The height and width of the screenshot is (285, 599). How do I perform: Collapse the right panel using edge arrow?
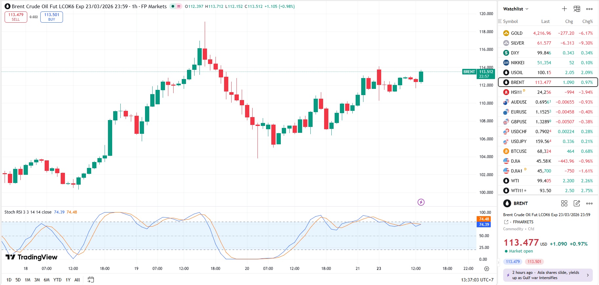tap(499, 262)
